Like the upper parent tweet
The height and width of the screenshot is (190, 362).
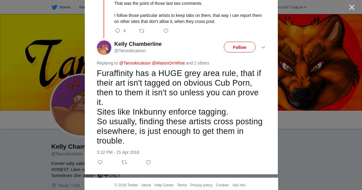(x=166, y=31)
